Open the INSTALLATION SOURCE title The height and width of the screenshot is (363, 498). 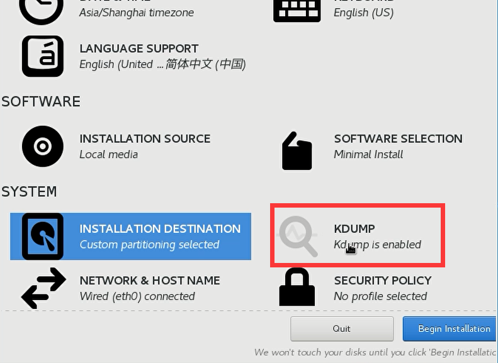point(145,138)
